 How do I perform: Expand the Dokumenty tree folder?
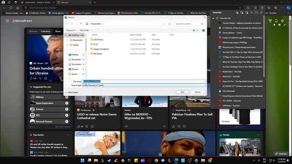(67, 40)
